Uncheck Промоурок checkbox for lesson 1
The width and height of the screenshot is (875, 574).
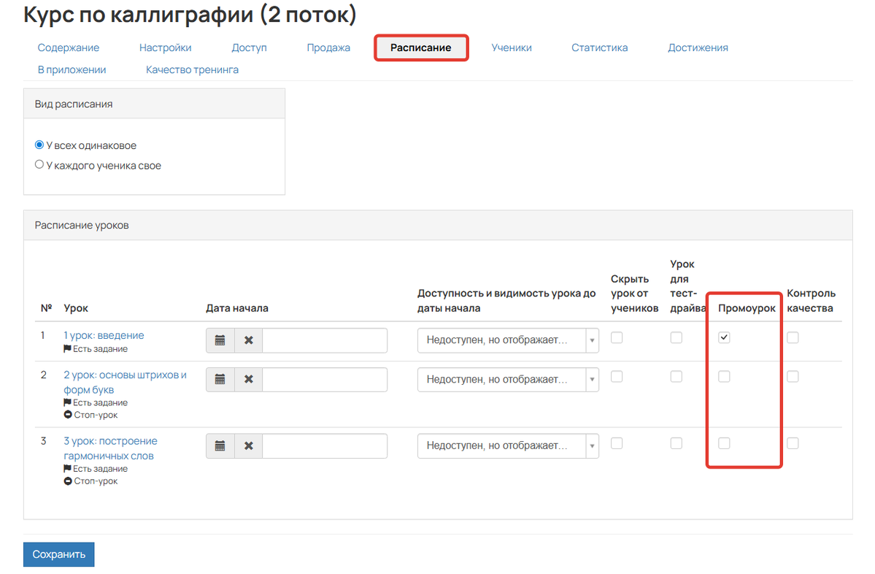(724, 337)
